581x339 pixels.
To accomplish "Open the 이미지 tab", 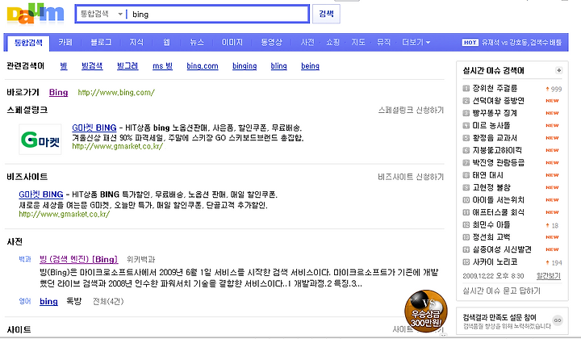I will coord(232,42).
